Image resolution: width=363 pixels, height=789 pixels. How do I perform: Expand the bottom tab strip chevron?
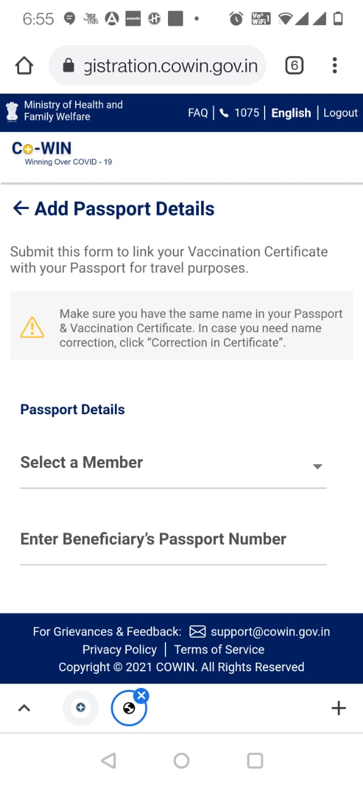tap(24, 708)
